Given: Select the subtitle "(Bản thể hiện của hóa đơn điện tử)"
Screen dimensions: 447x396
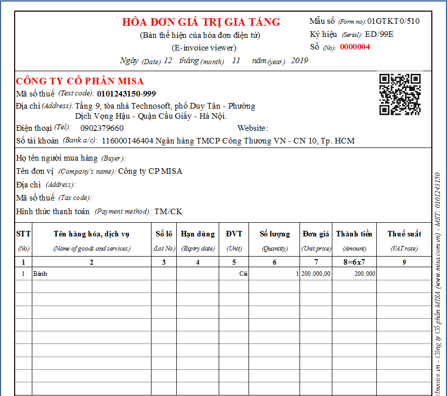Looking at the screenshot, I should click(x=200, y=35).
